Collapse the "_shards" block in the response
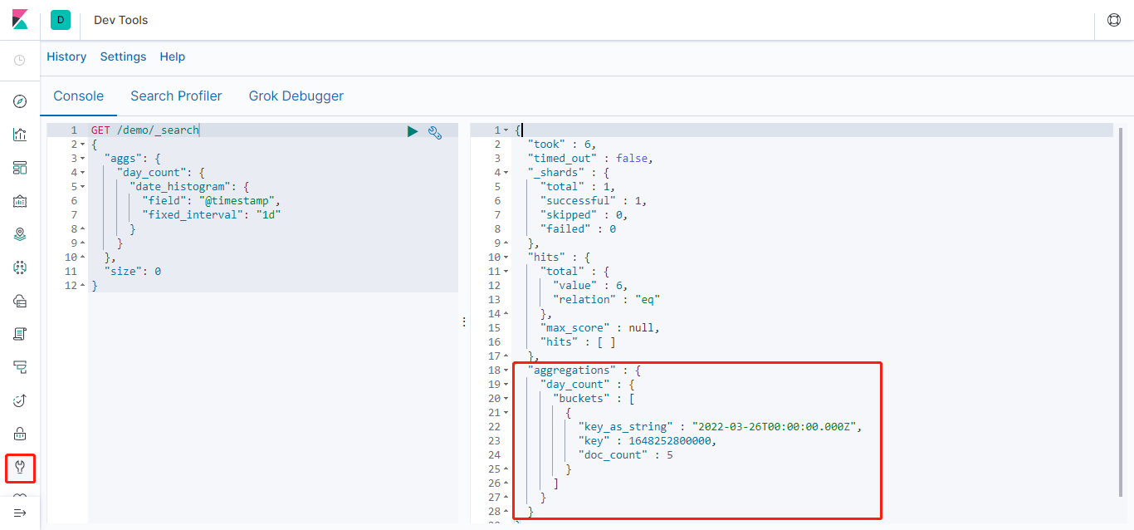 click(506, 173)
